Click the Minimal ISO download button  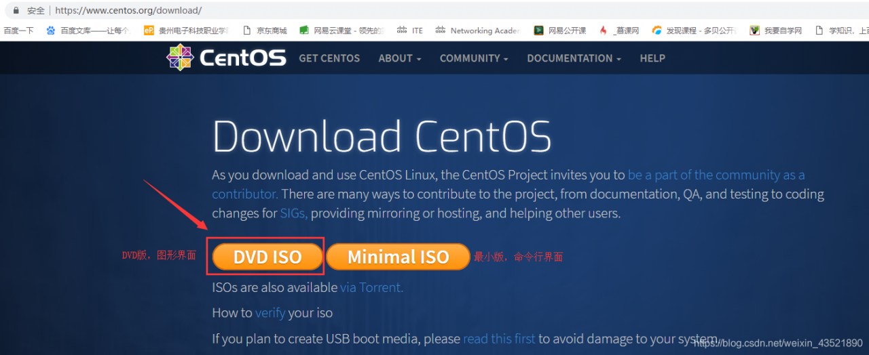[x=399, y=257]
